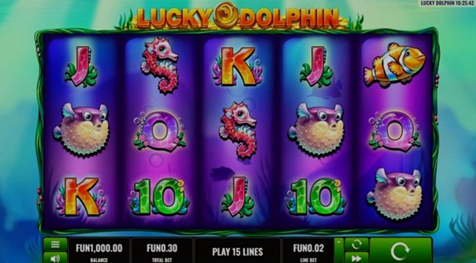476x263 pixels.
Task: Spin the reels with the large green button
Action: click(x=400, y=251)
